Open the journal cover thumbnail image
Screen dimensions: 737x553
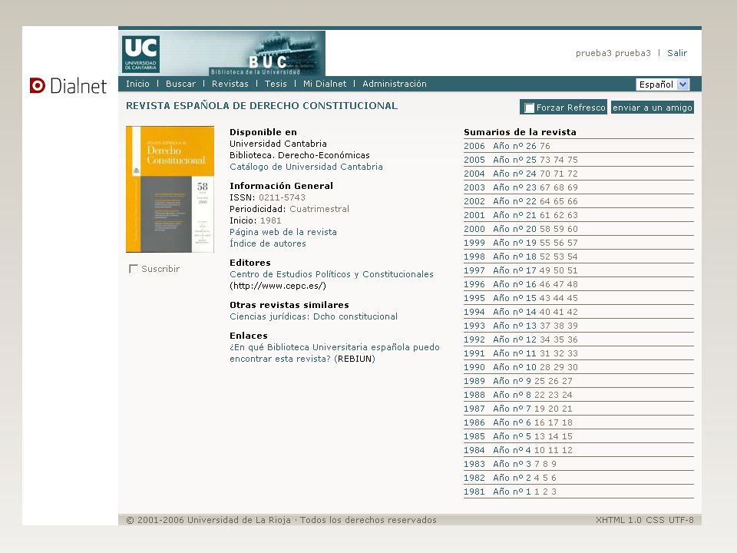[x=170, y=189]
